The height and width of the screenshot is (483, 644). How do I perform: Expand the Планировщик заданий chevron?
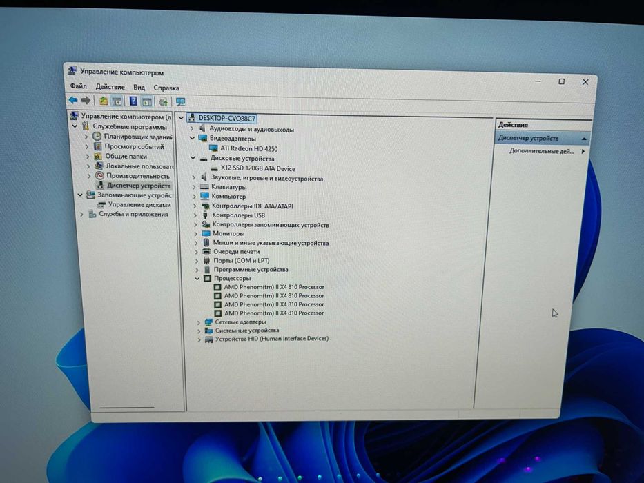pyautogui.click(x=86, y=137)
